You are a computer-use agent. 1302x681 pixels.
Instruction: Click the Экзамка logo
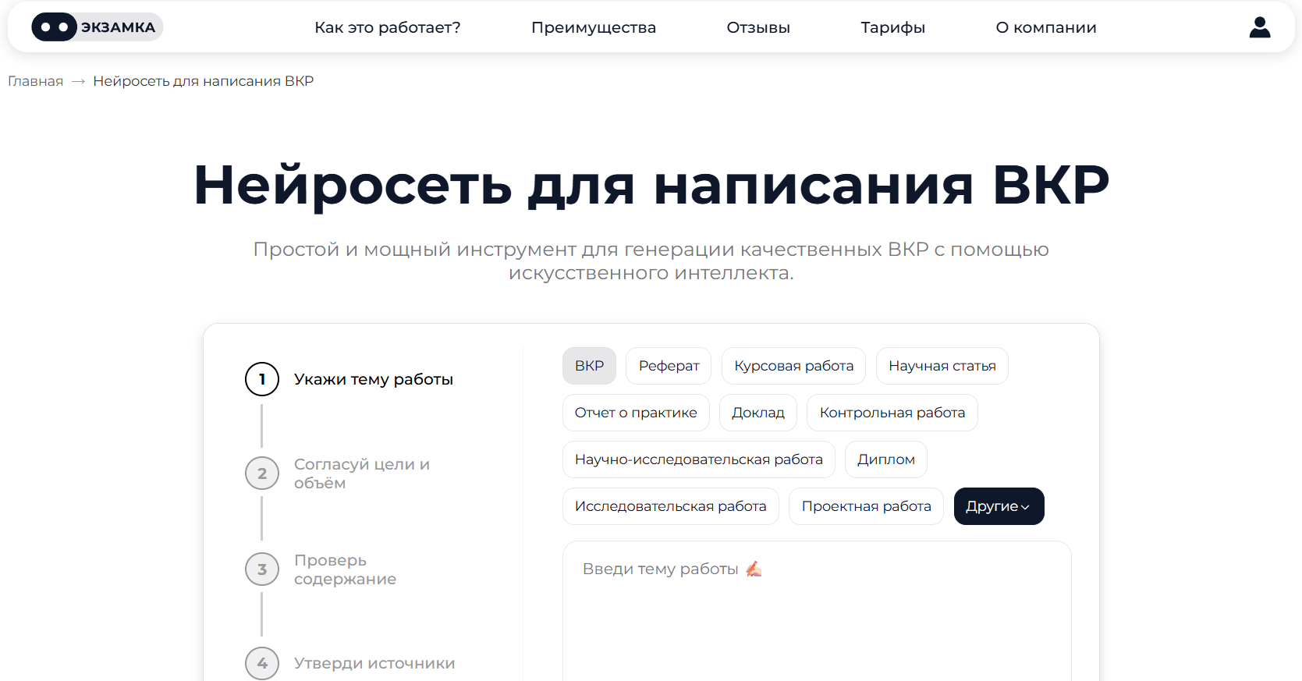[x=97, y=27]
